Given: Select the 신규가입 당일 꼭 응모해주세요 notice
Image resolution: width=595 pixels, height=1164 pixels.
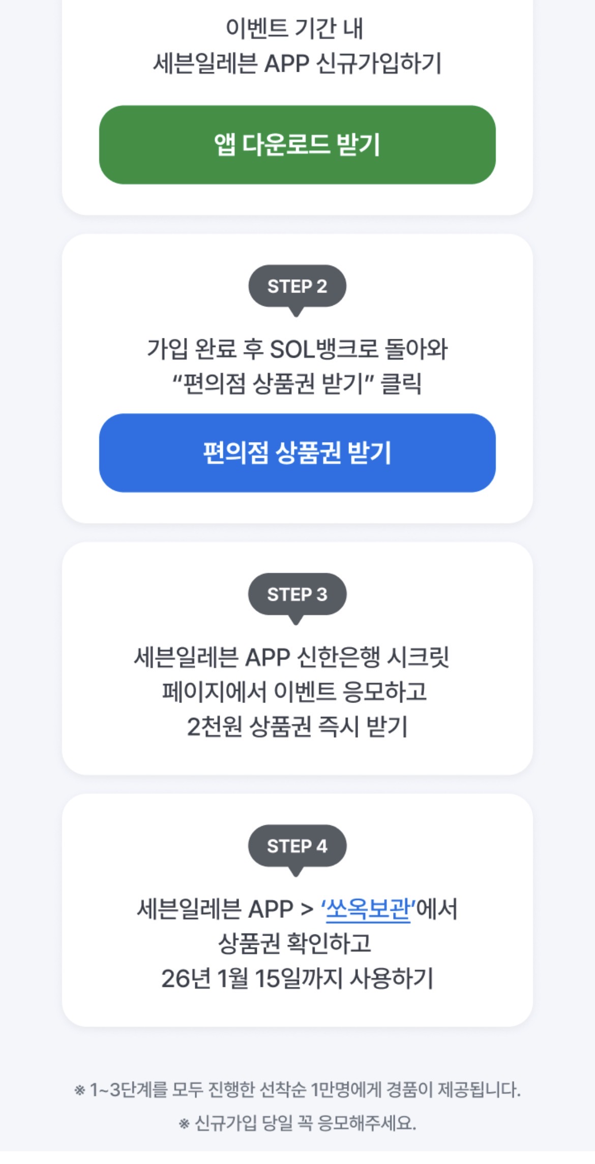Looking at the screenshot, I should pos(305,1123).
